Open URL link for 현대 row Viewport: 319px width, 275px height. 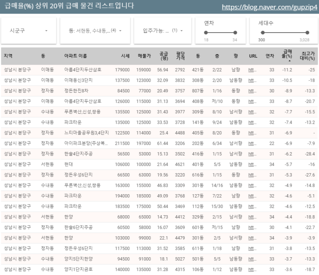click(252, 165)
